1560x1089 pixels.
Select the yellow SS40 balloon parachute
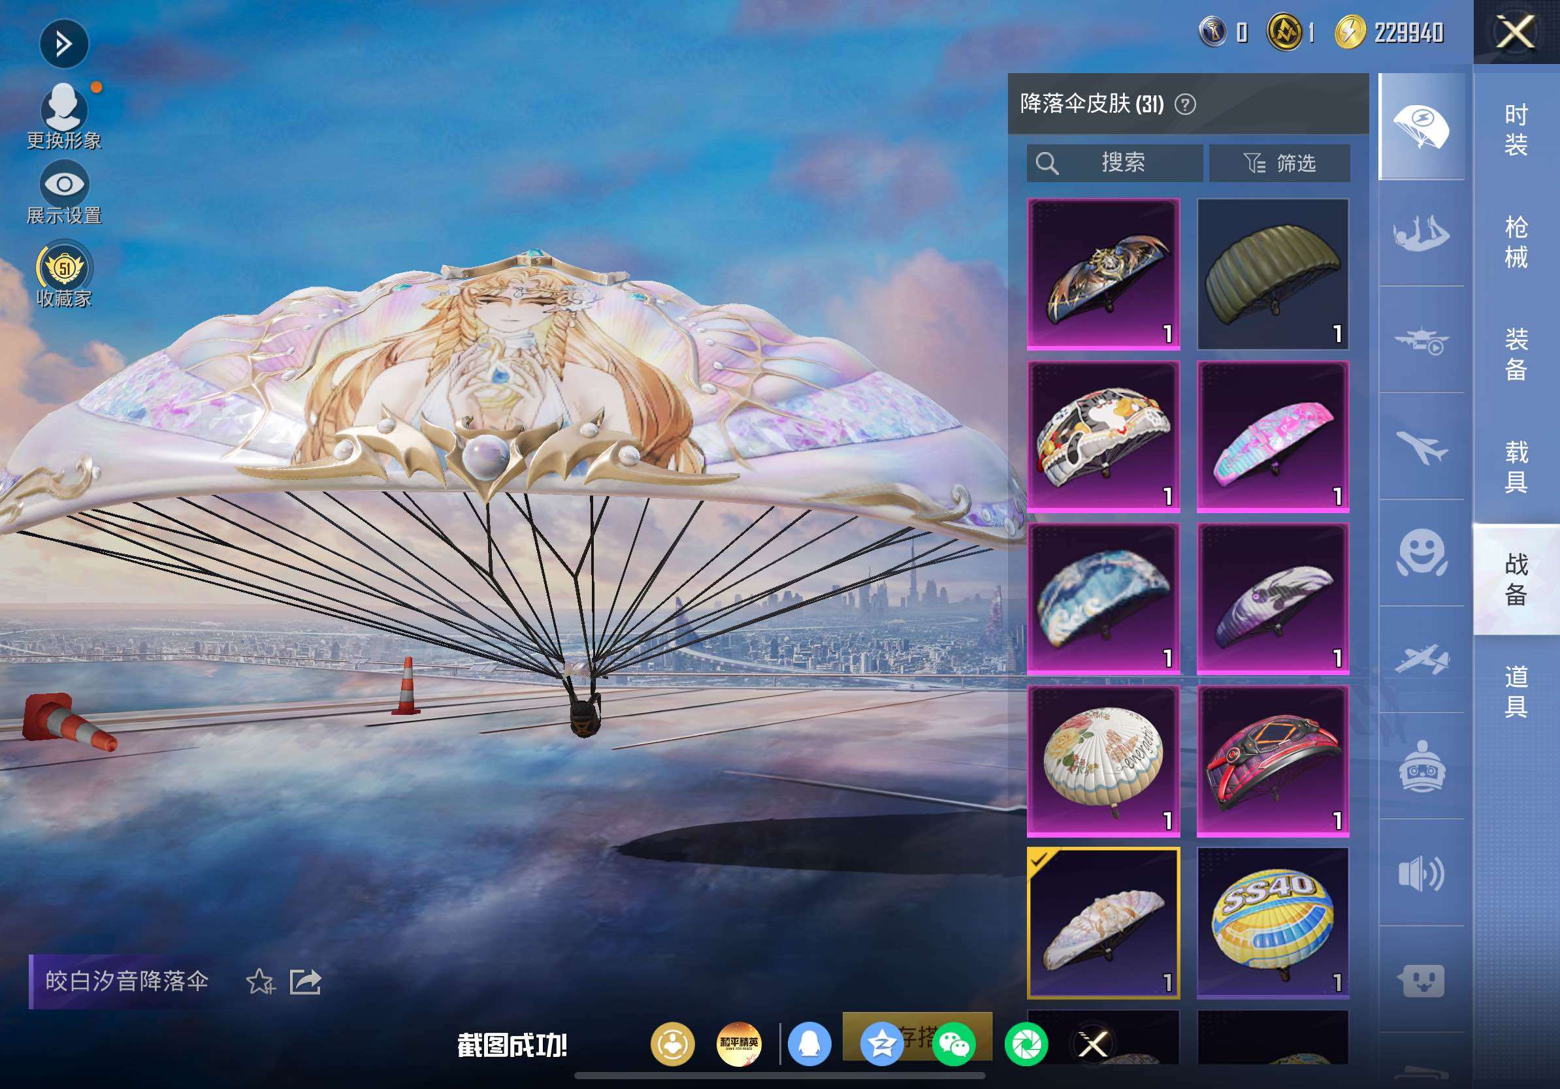click(1273, 923)
